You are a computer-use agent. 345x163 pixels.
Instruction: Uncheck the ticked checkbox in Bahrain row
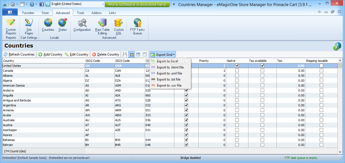pos(186,145)
